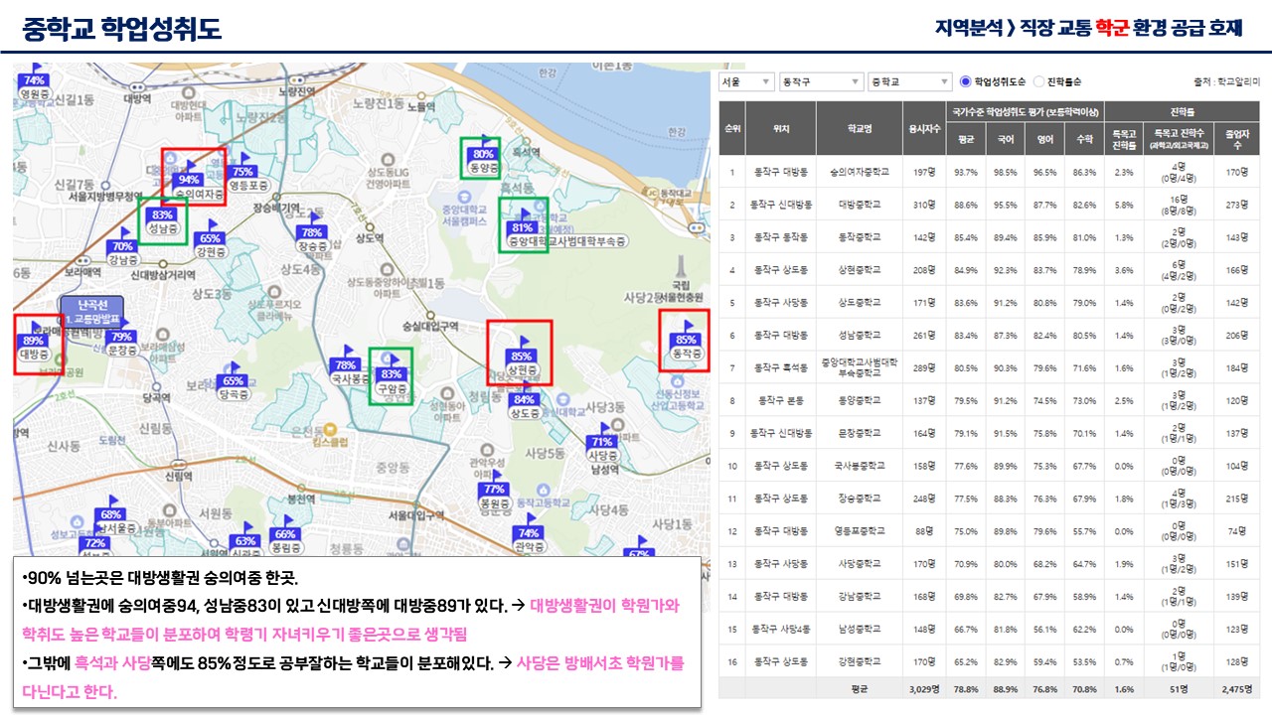Click 숭의여자중학교 in the table
1272x715 pixels.
click(x=860, y=173)
